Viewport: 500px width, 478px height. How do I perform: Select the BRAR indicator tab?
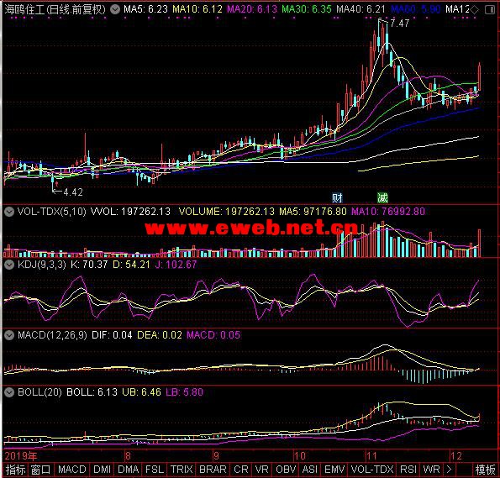(x=213, y=470)
